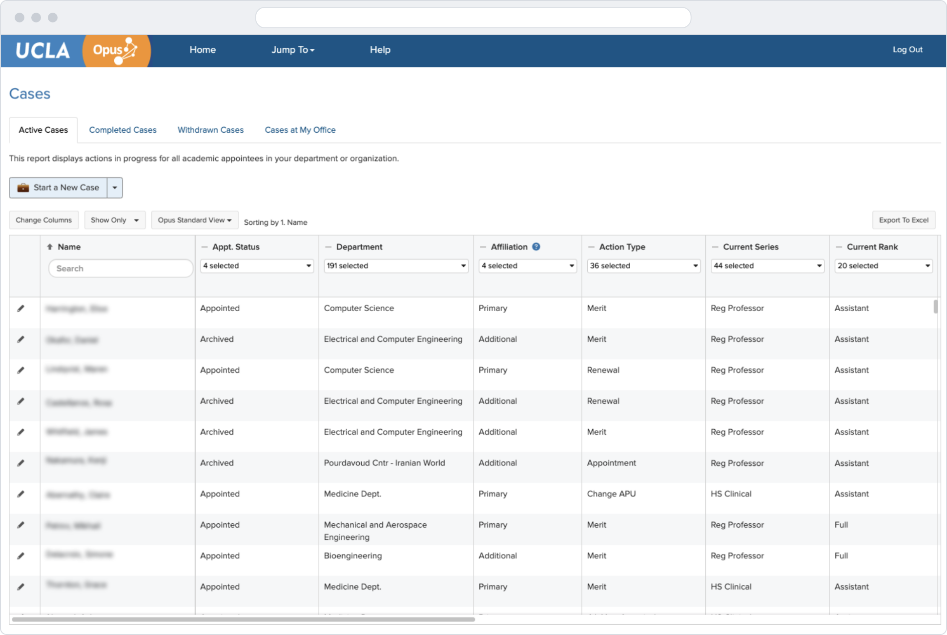Open the Action Type '36 selected' filter
Viewport: 947px width, 635px height.
[643, 266]
